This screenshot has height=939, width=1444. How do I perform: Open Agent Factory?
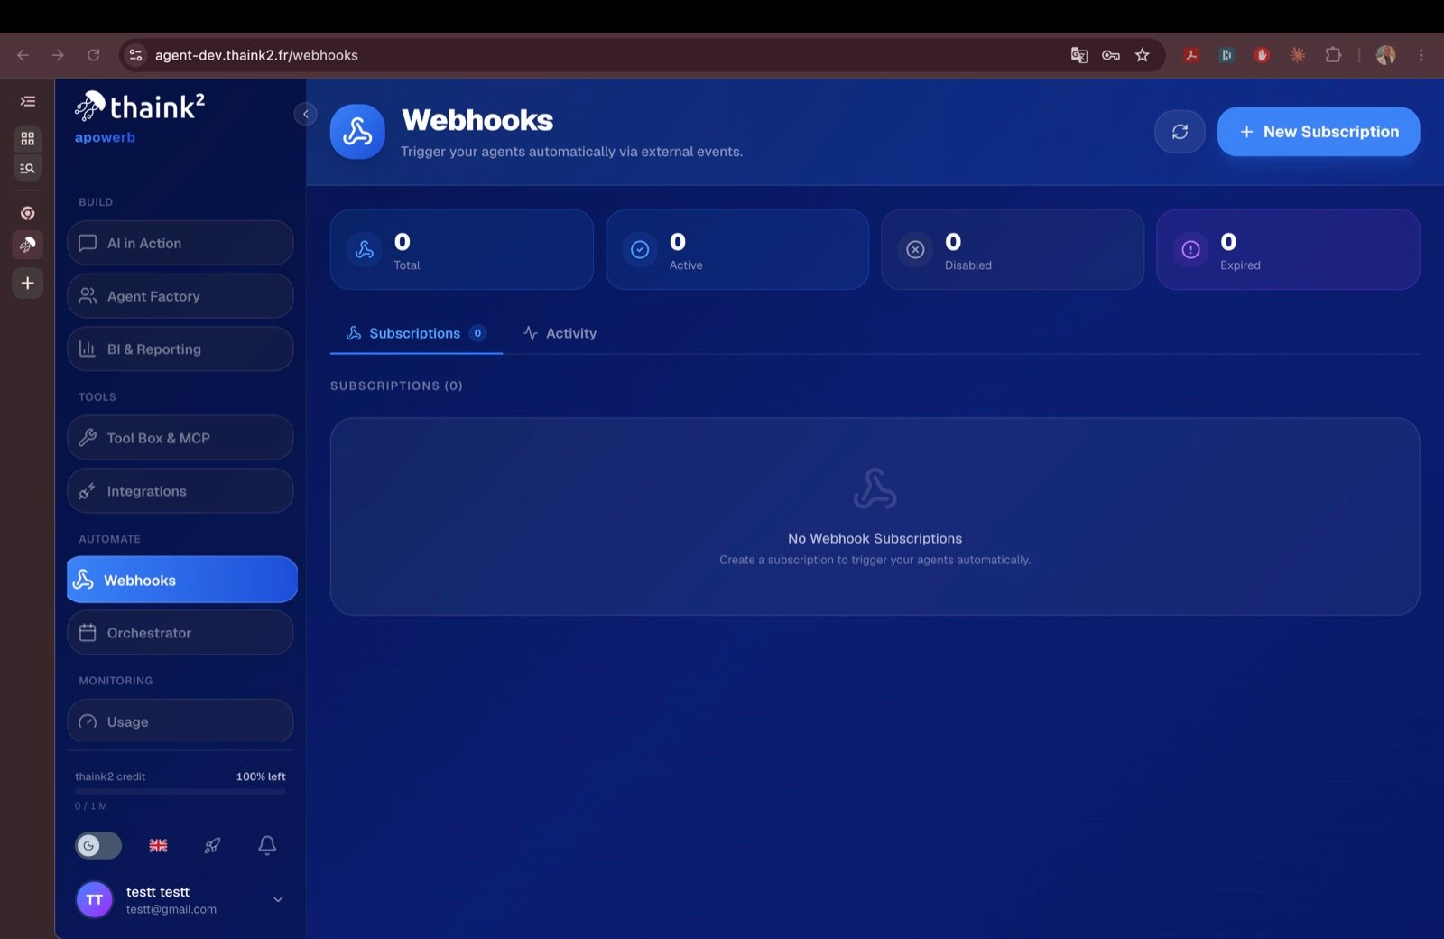(x=180, y=296)
